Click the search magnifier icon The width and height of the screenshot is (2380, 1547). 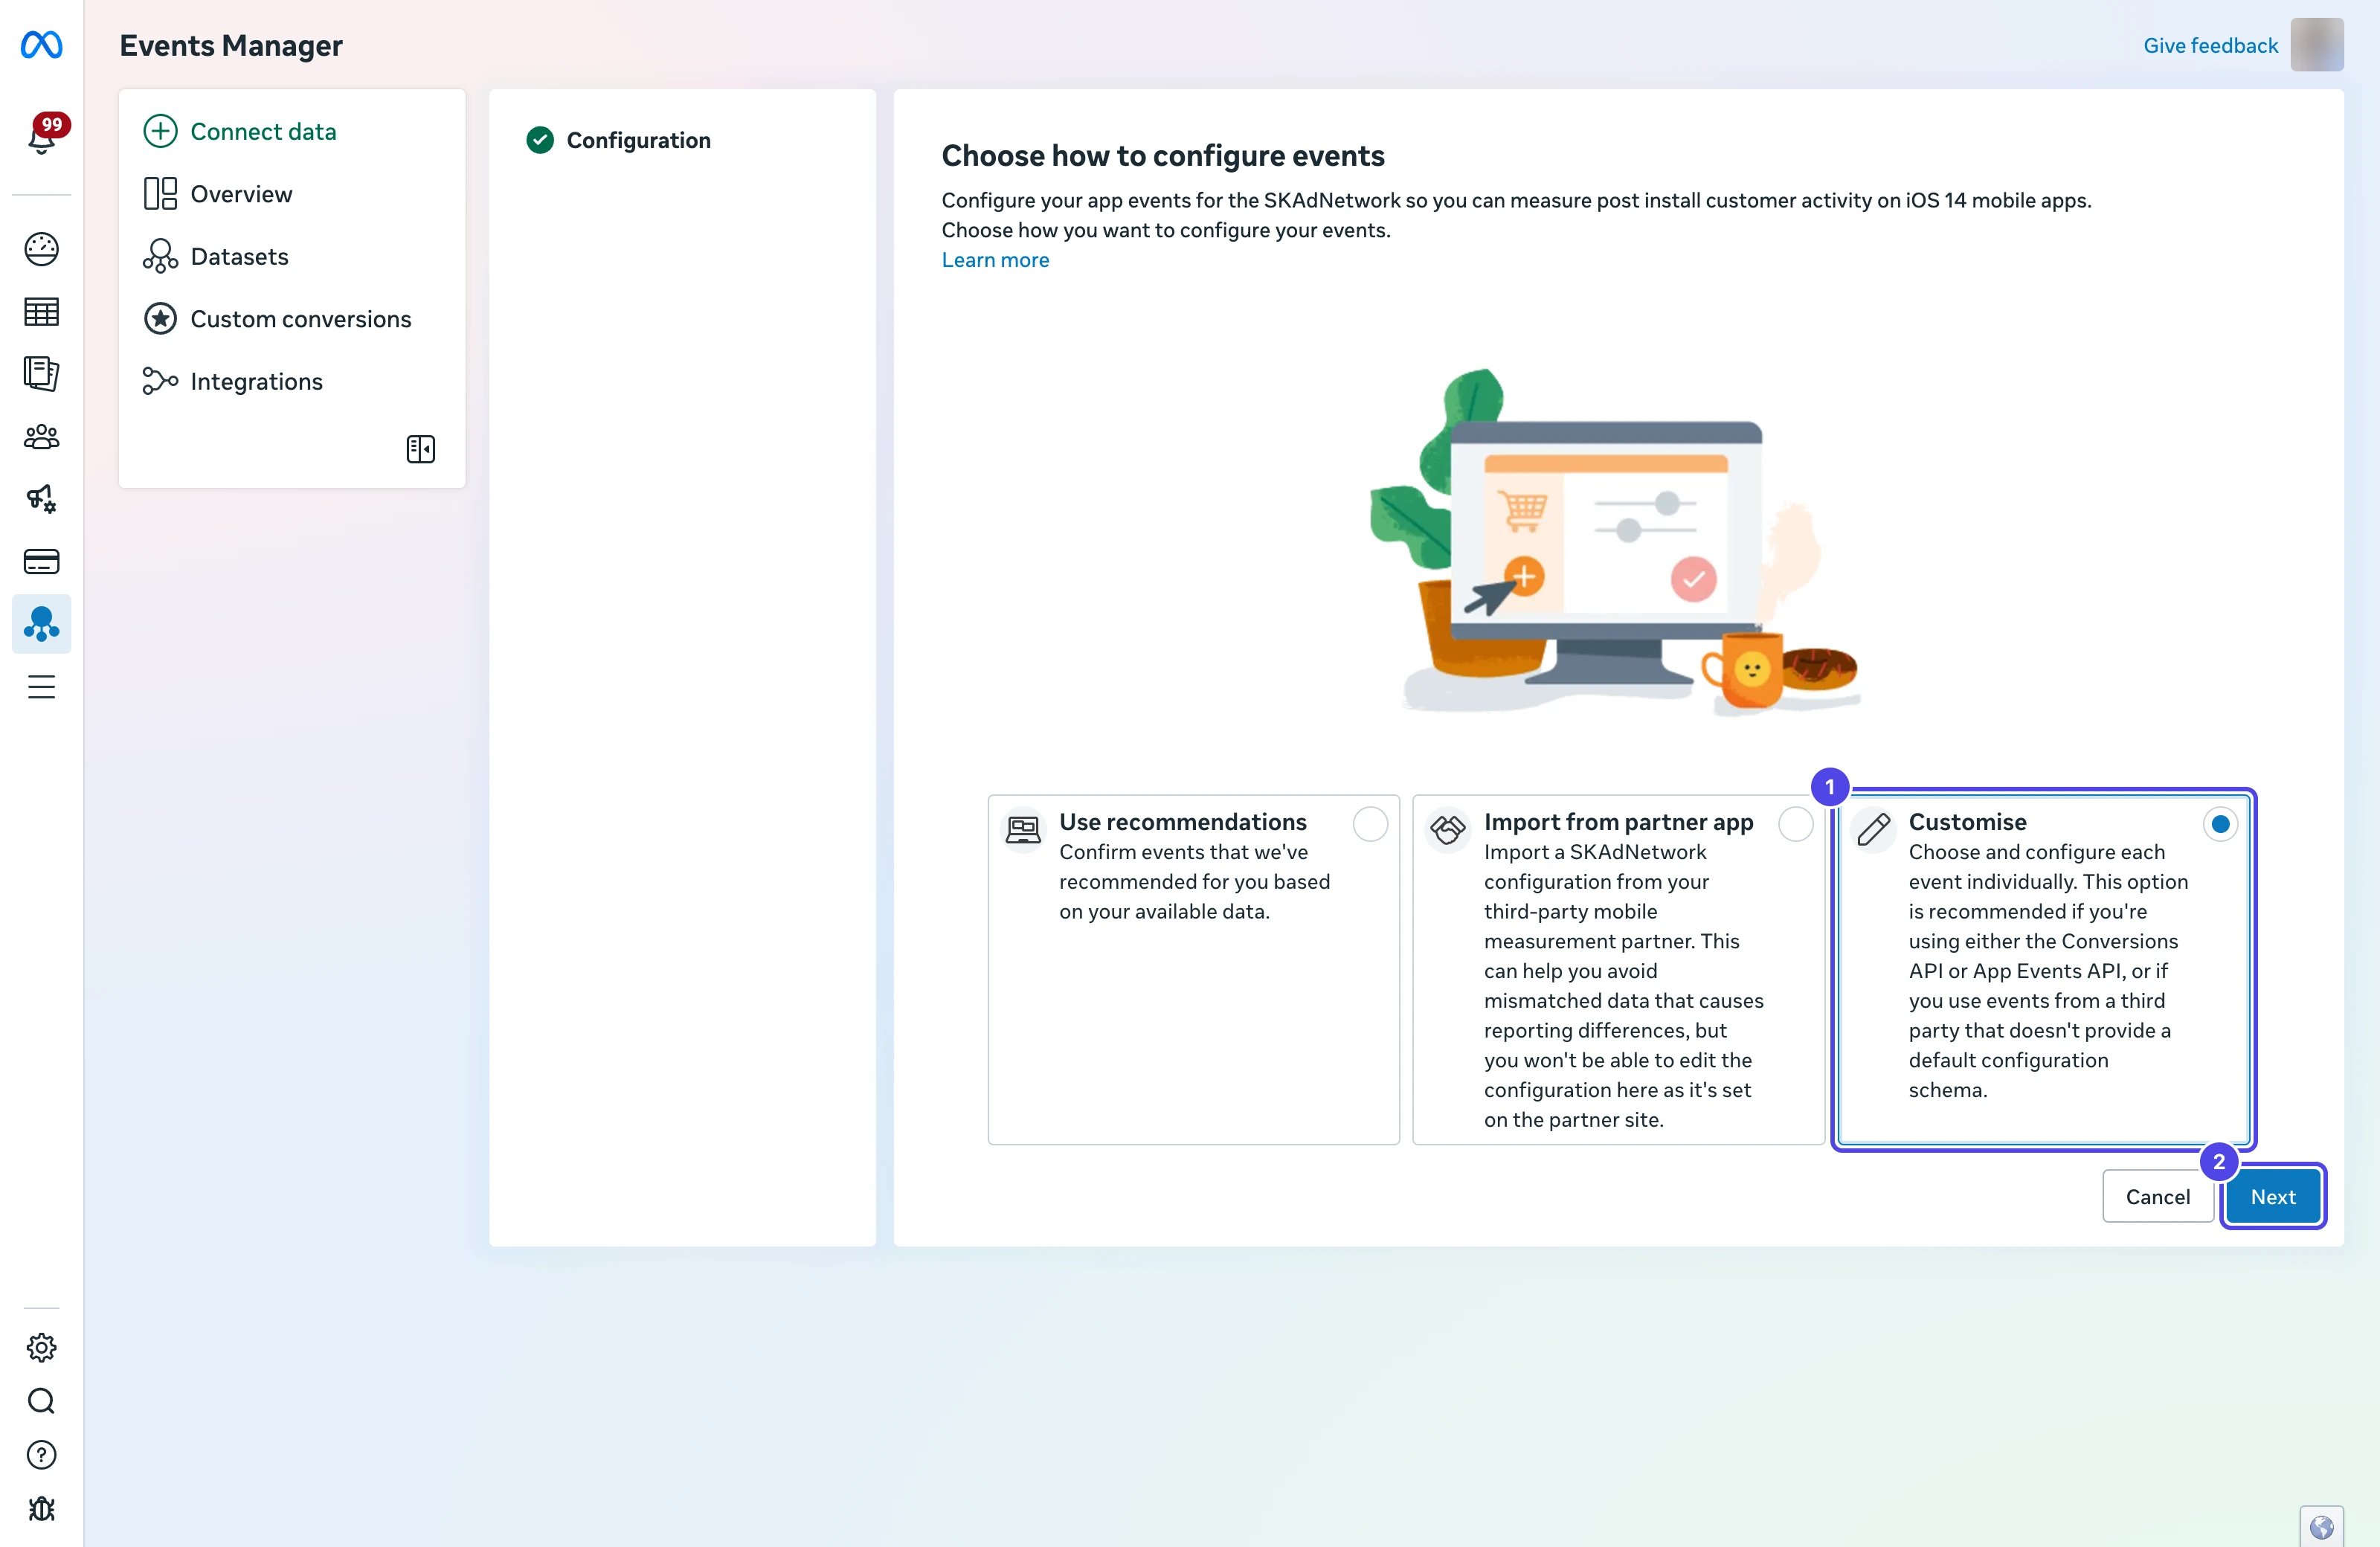tap(41, 1401)
